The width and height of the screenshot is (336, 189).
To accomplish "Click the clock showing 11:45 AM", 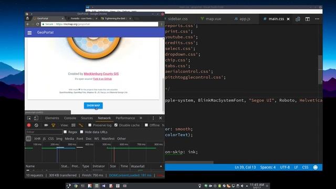I will [x=257, y=185].
